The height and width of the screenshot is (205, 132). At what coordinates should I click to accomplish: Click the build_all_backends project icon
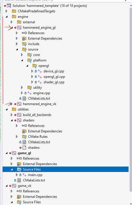pyautogui.click(x=19, y=115)
